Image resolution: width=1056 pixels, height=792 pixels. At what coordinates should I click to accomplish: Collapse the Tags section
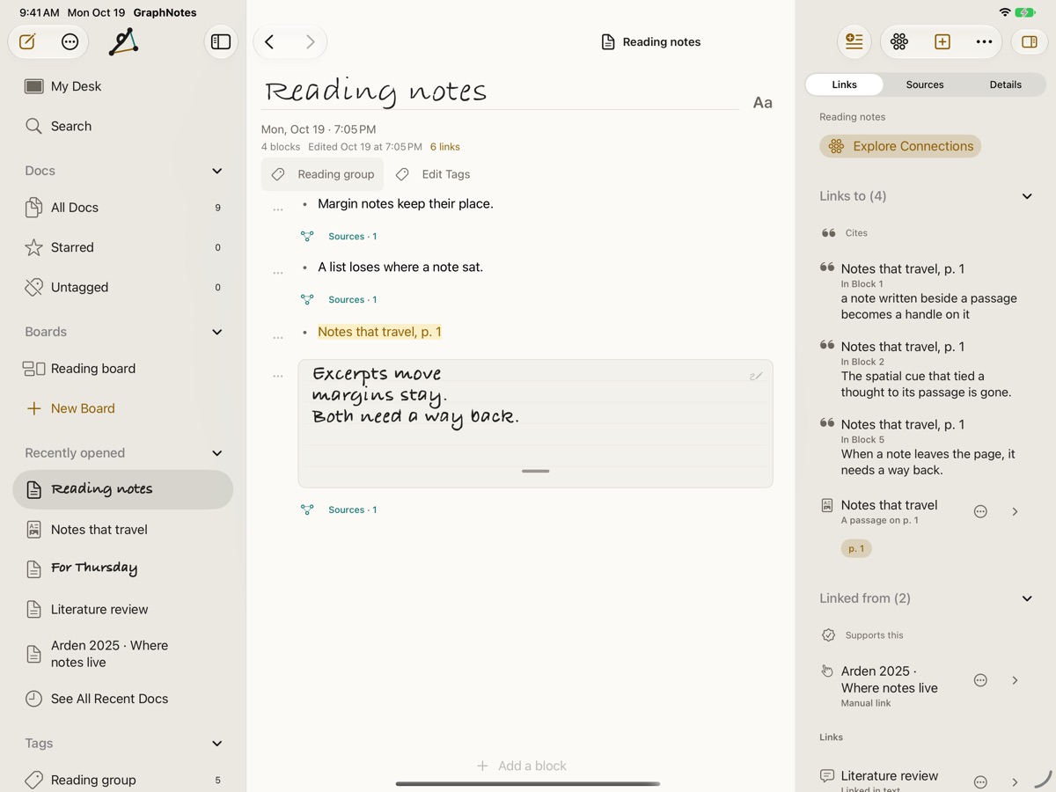tap(217, 744)
